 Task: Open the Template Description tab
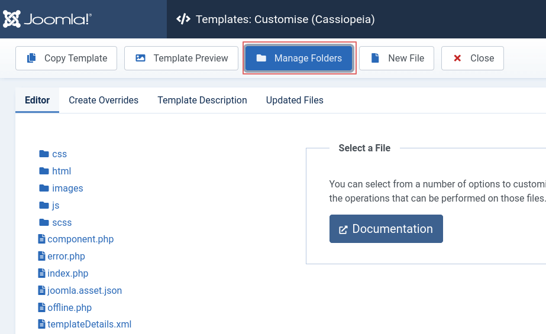point(202,100)
